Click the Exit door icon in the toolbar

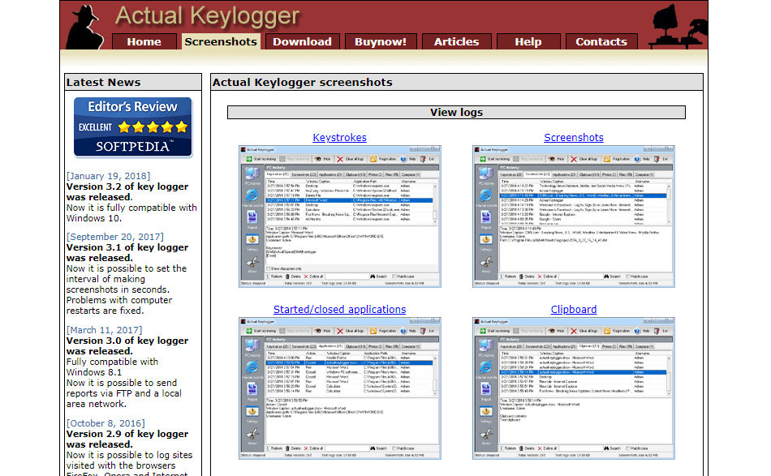422,158
